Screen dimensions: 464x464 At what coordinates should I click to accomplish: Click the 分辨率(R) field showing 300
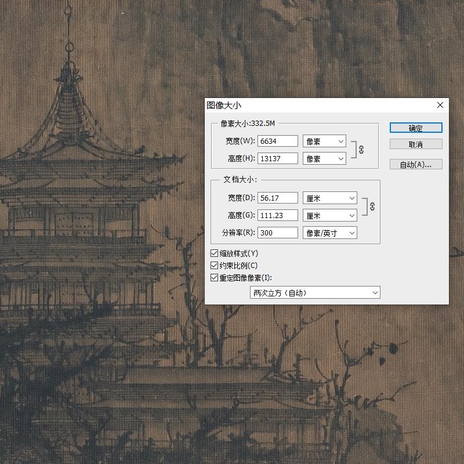278,233
